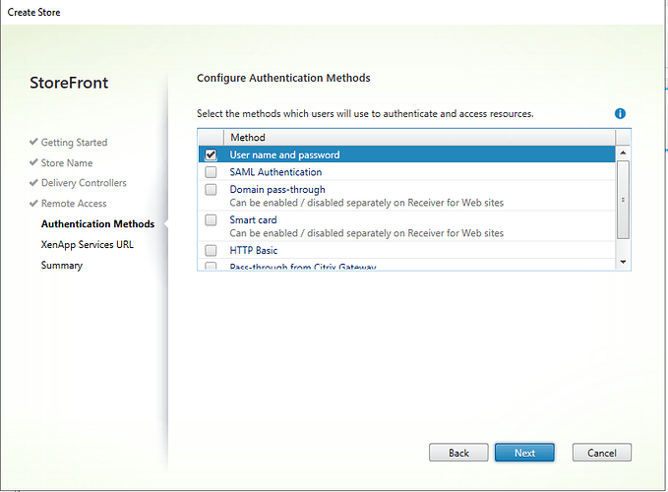This screenshot has height=492, width=668.
Task: Tick the Smart card checkbox
Action: pos(211,220)
